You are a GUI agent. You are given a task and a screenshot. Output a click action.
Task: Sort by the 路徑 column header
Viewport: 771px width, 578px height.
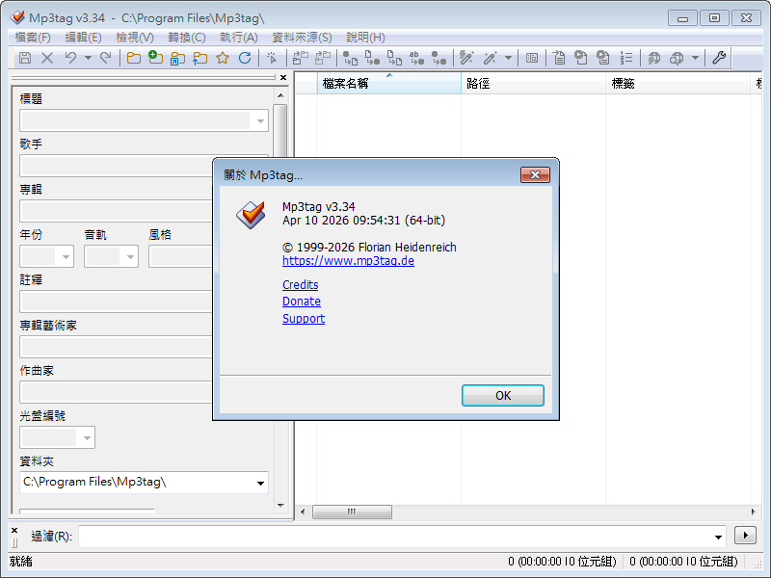(x=533, y=83)
